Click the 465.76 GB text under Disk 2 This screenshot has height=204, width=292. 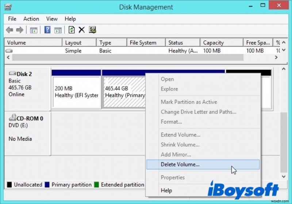click(20, 88)
